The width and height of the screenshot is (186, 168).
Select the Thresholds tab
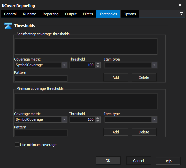click(x=108, y=14)
